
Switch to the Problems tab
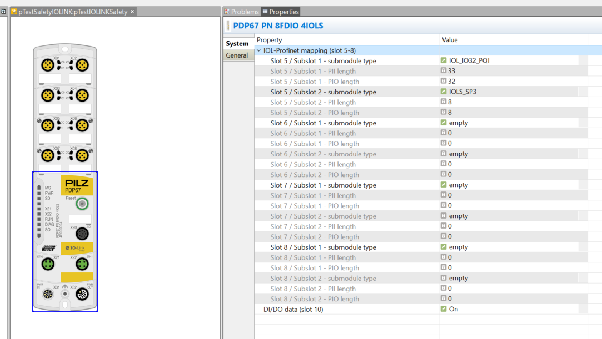point(241,12)
